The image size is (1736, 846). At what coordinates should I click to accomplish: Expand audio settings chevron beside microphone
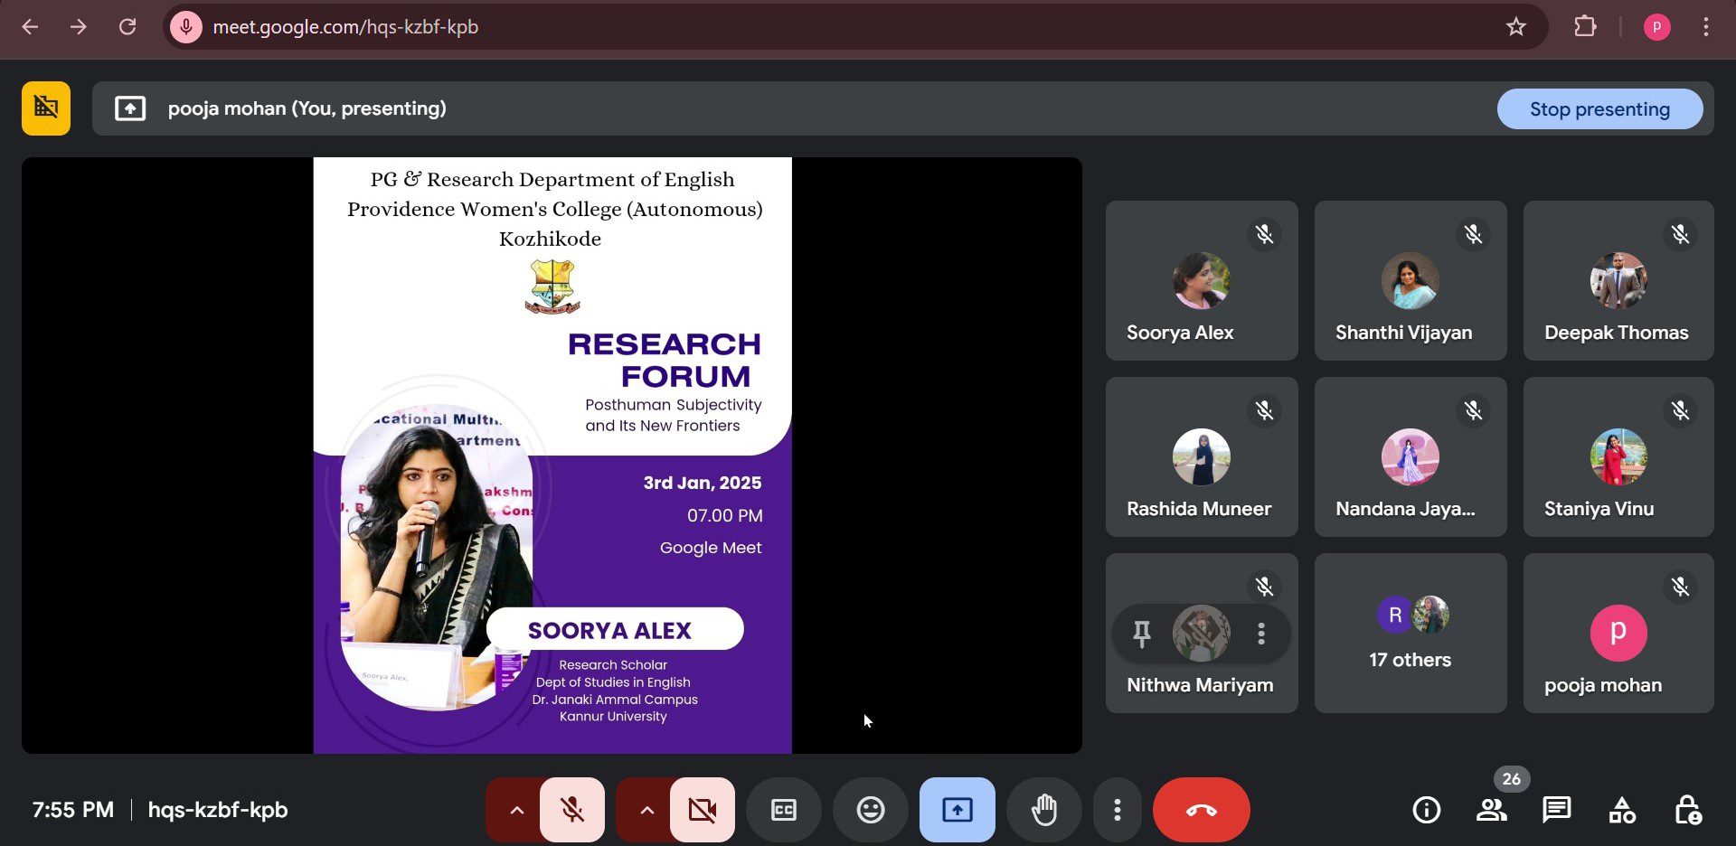point(516,810)
